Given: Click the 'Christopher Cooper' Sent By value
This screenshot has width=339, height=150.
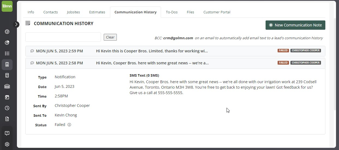Looking at the screenshot, I should point(72,106).
